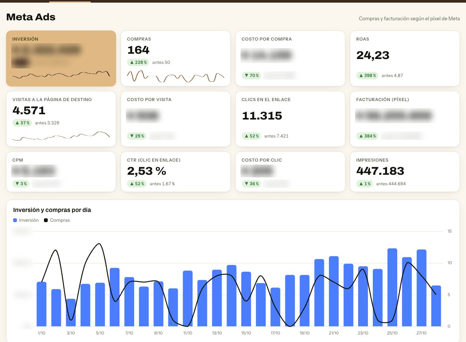The image size is (466, 342).
Task: Click the ROAS card title
Action: pos(363,39)
